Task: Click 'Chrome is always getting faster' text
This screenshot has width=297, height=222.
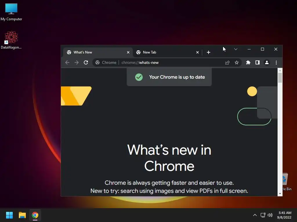Action: [x=169, y=183]
